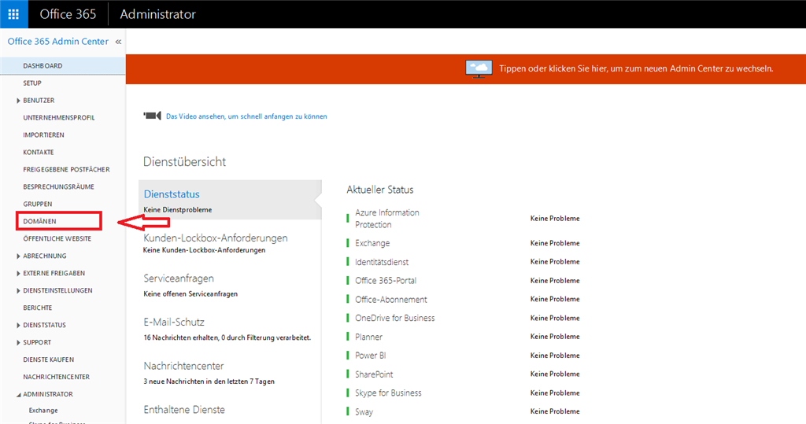This screenshot has height=424, width=806.
Task: Open Nachrichtencenter in the service overview
Action: coord(183,366)
